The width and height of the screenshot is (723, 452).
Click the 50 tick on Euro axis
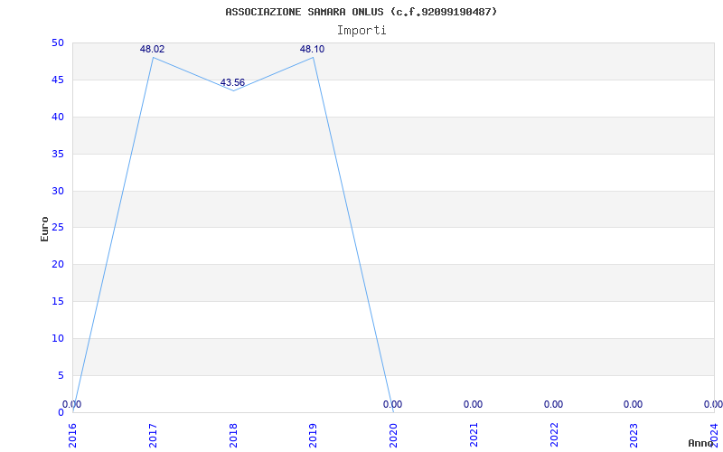pyautogui.click(x=58, y=43)
